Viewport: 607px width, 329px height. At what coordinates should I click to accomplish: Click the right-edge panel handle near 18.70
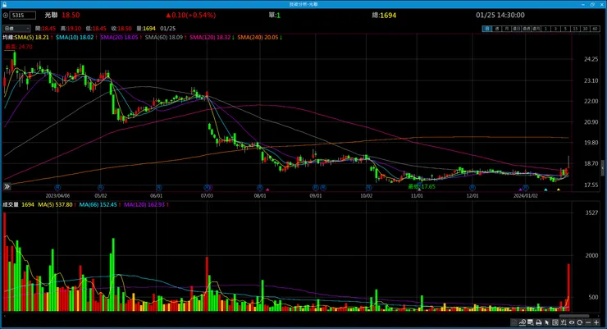click(x=602, y=168)
